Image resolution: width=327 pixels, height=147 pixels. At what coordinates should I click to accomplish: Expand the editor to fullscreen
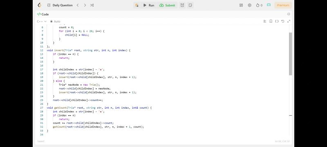point(289,21)
